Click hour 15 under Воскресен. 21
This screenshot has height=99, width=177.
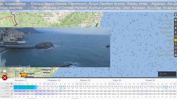[x=36, y=84]
